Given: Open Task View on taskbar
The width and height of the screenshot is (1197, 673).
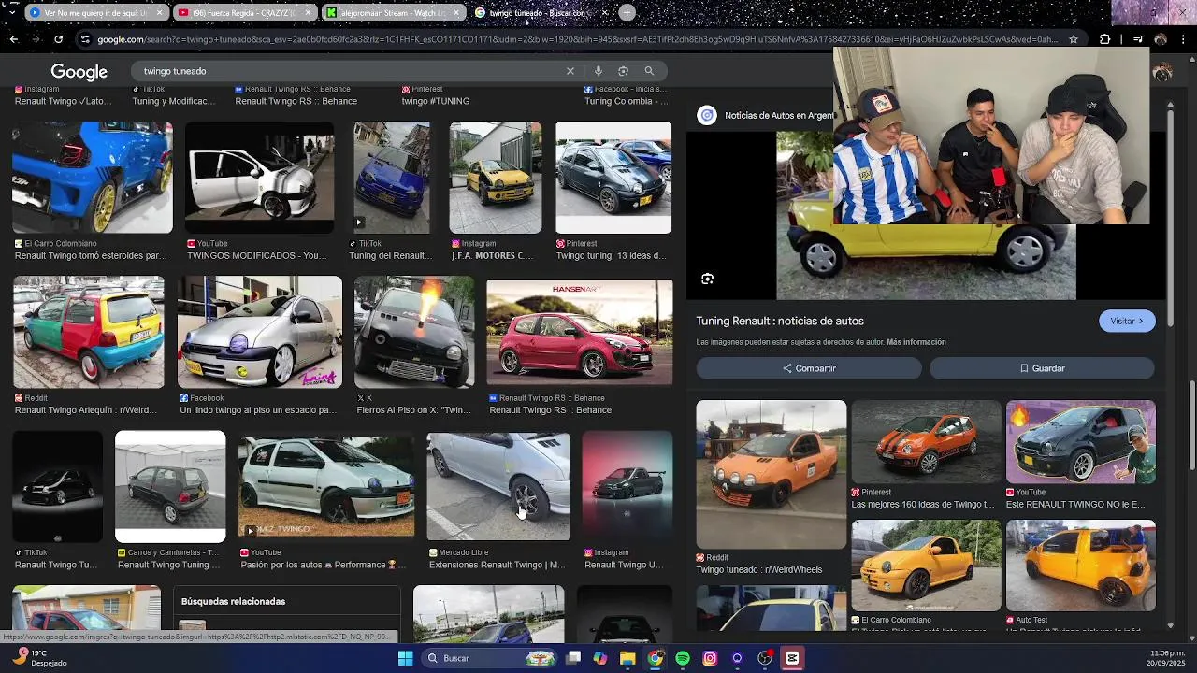Looking at the screenshot, I should 573,658.
